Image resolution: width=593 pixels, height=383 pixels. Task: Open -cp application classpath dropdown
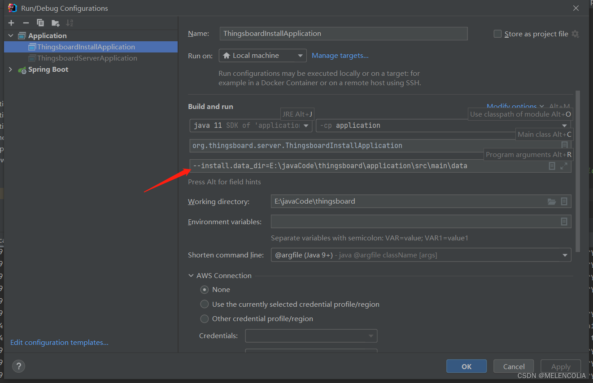point(444,126)
